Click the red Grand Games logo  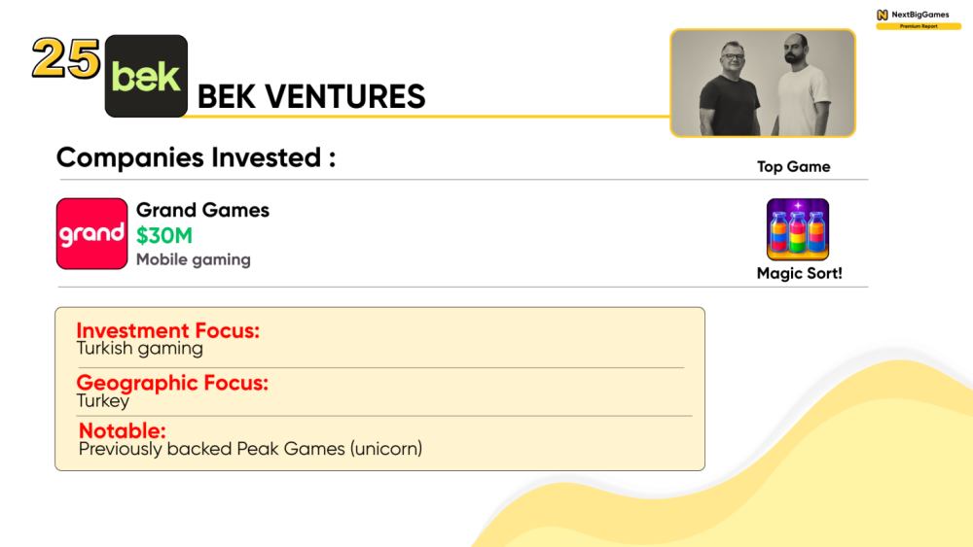91,233
